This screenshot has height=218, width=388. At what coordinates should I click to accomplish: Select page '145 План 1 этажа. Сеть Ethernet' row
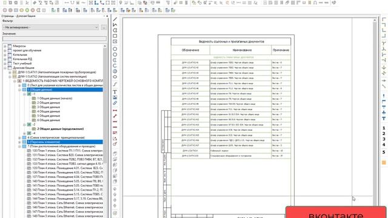(67, 203)
